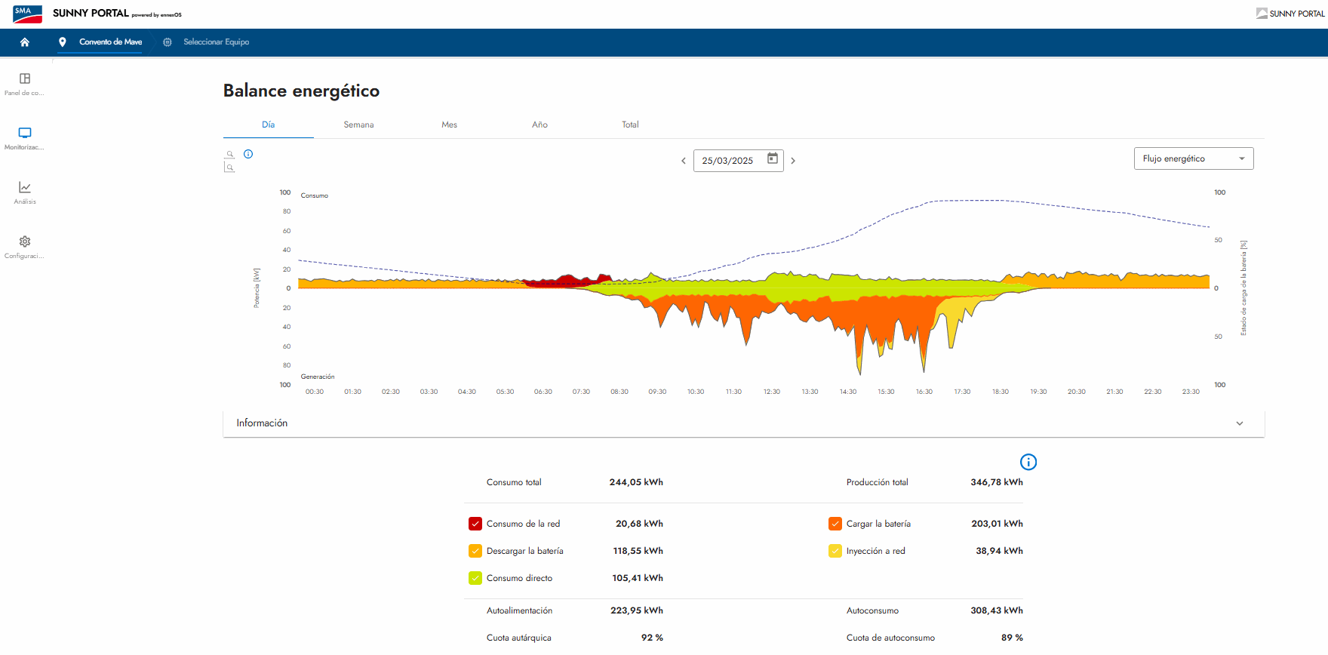This screenshot has height=655, width=1328.
Task: Click the chart info icon beside zoom
Action: point(248,154)
